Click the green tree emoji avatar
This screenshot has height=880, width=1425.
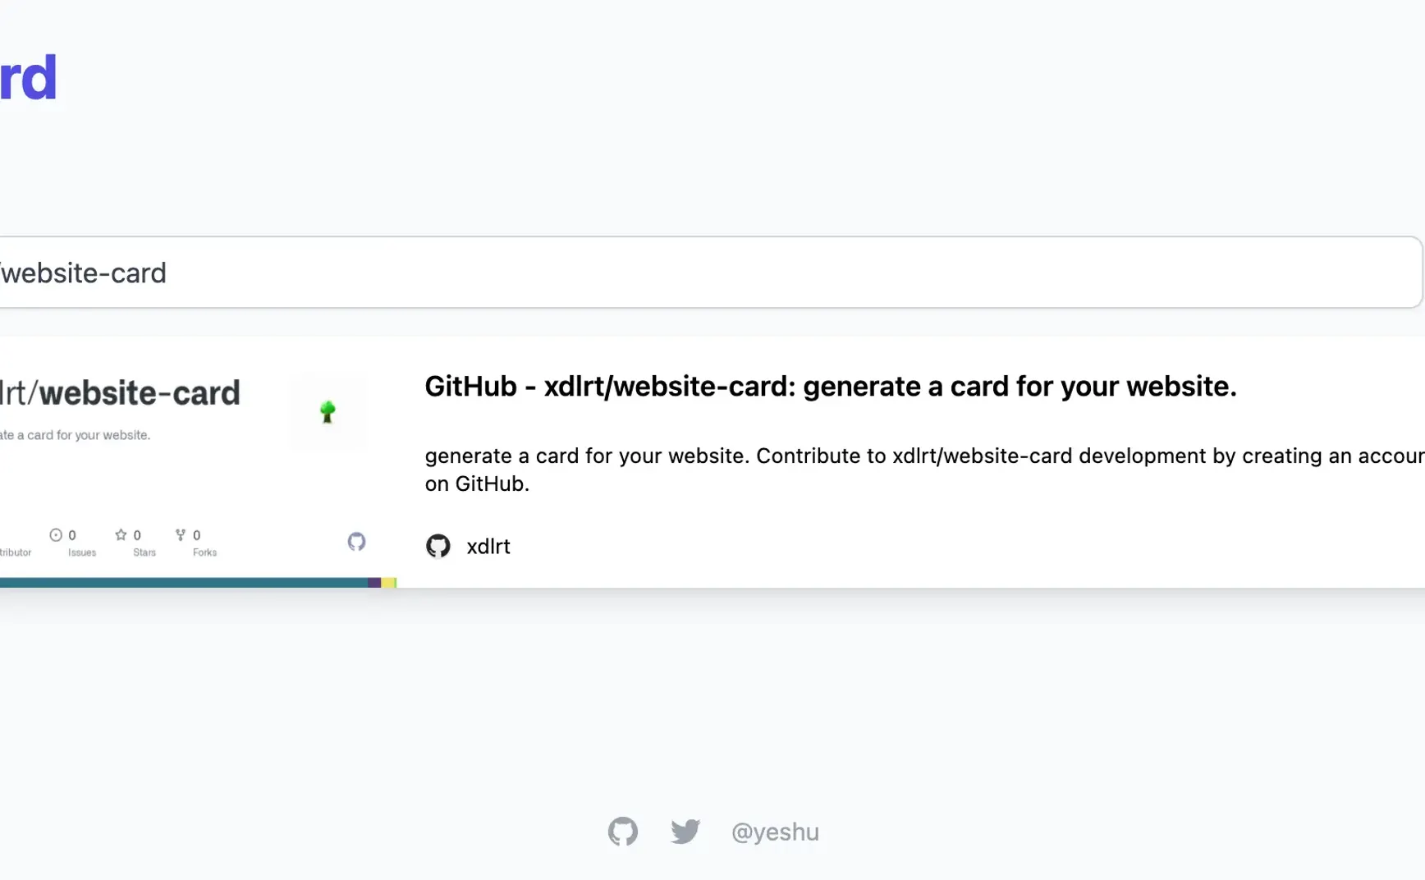click(328, 411)
